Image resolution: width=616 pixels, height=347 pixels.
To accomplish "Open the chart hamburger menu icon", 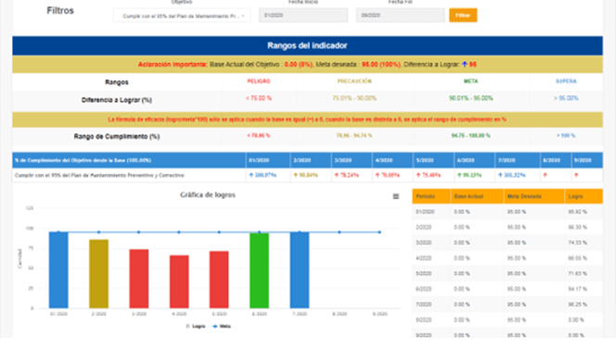I will (x=395, y=196).
